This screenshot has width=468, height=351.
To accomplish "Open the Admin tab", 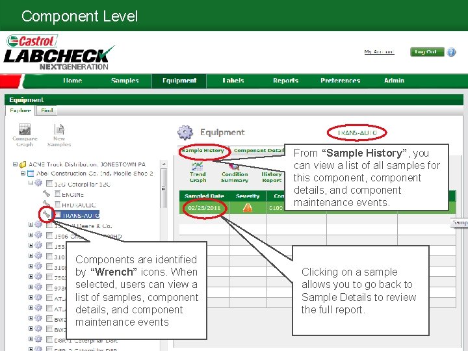I will [394, 81].
